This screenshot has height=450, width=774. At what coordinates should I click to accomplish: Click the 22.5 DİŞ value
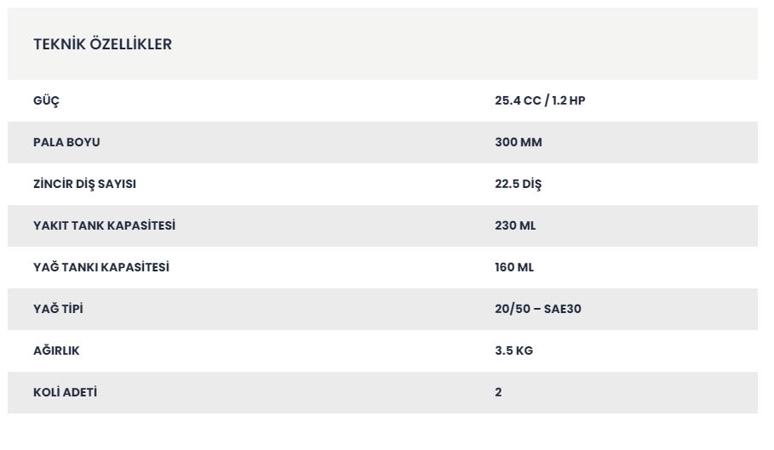click(x=519, y=184)
